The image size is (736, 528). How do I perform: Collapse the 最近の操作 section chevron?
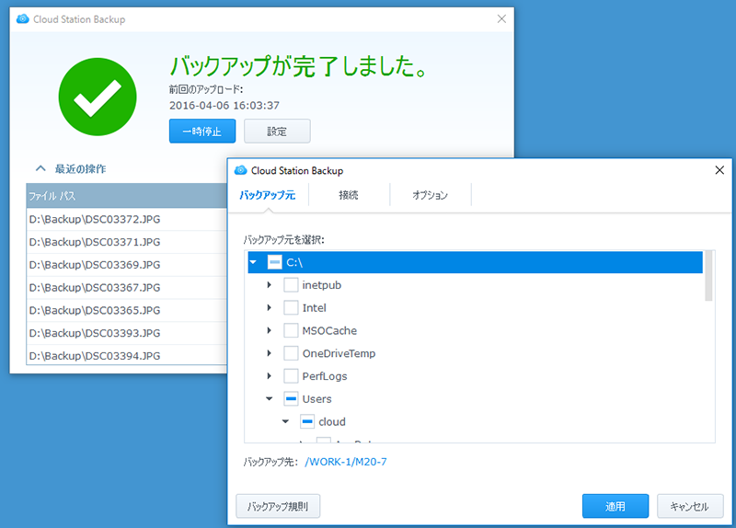click(x=40, y=168)
